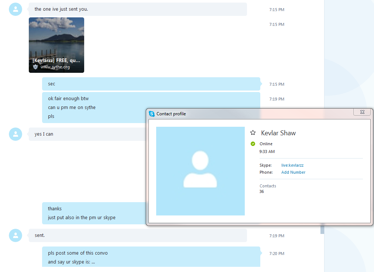
Task: Click the favorite star next to Kevlar Shaw
Action: [x=253, y=133]
